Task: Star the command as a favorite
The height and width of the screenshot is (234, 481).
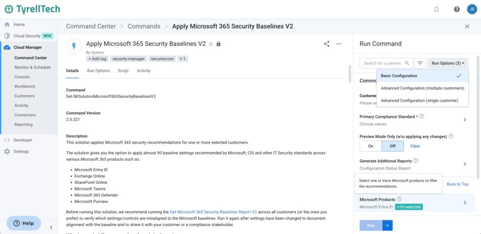Action: [x=211, y=44]
